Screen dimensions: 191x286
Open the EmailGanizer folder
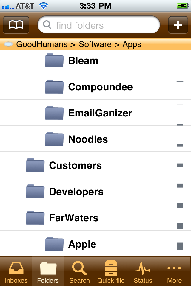(100, 113)
